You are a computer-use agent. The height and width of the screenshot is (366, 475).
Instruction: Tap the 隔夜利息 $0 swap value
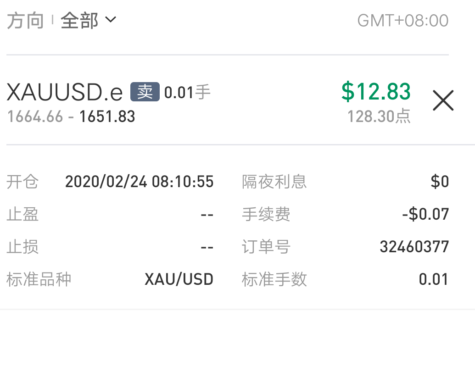440,182
